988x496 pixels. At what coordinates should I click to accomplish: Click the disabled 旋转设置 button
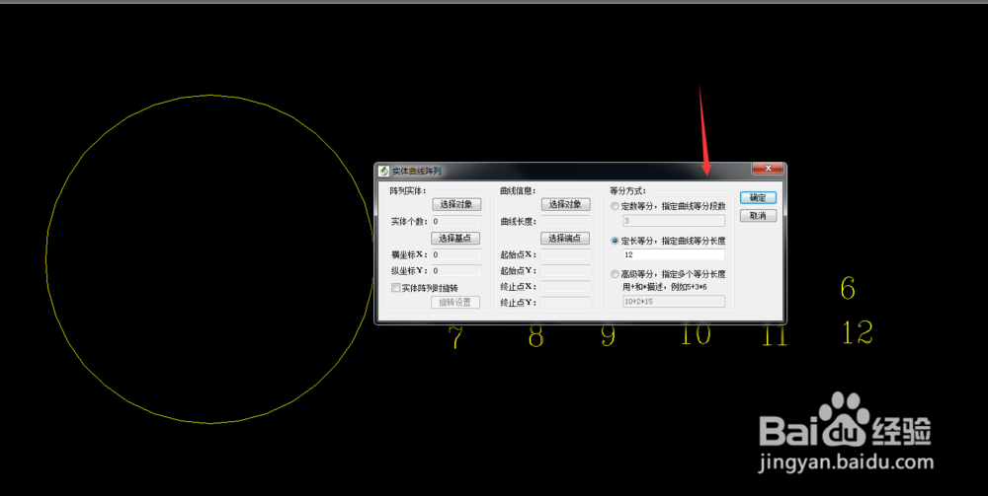click(455, 303)
